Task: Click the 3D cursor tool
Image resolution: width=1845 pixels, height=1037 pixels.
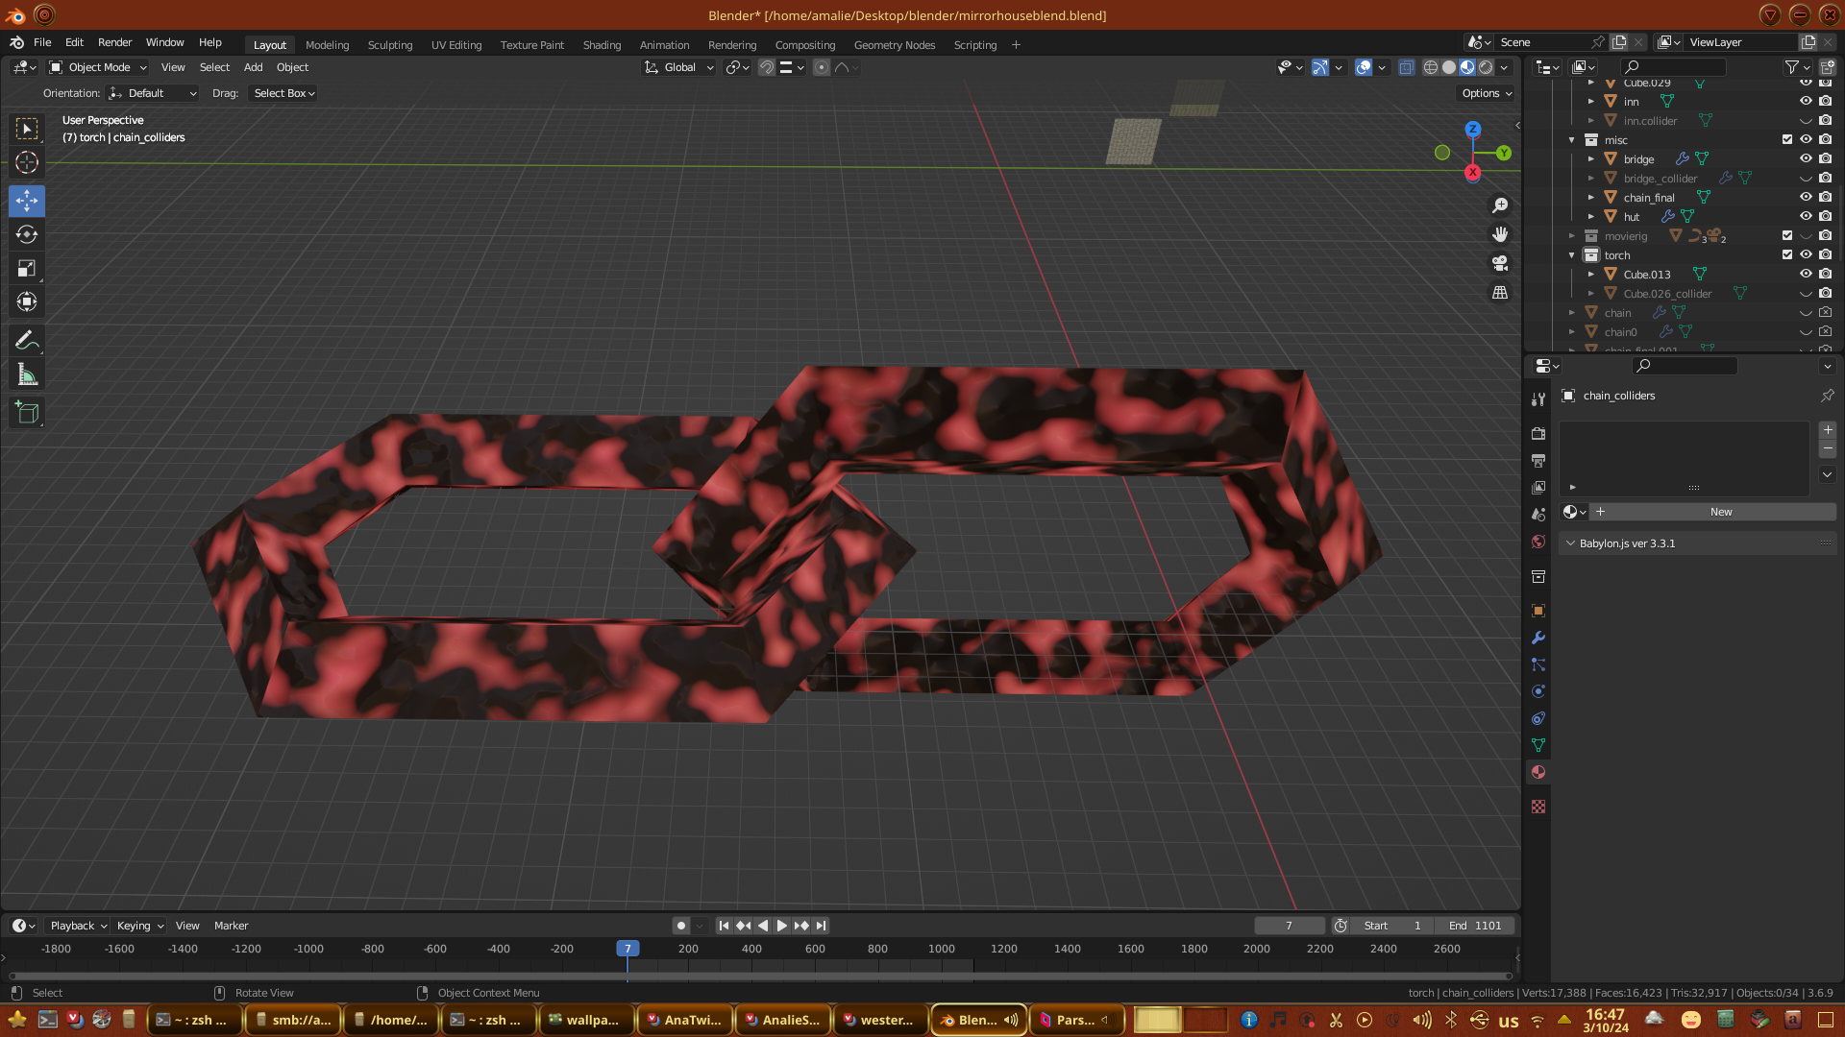Action: [x=27, y=162]
